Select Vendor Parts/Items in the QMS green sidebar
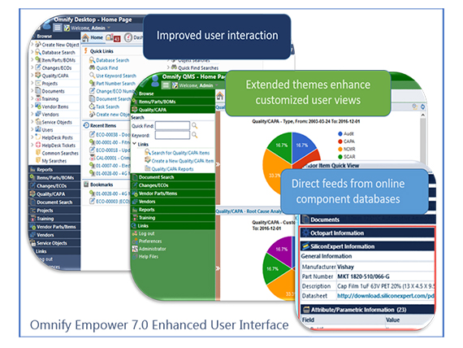The width and height of the screenshot is (463, 348). [172, 194]
